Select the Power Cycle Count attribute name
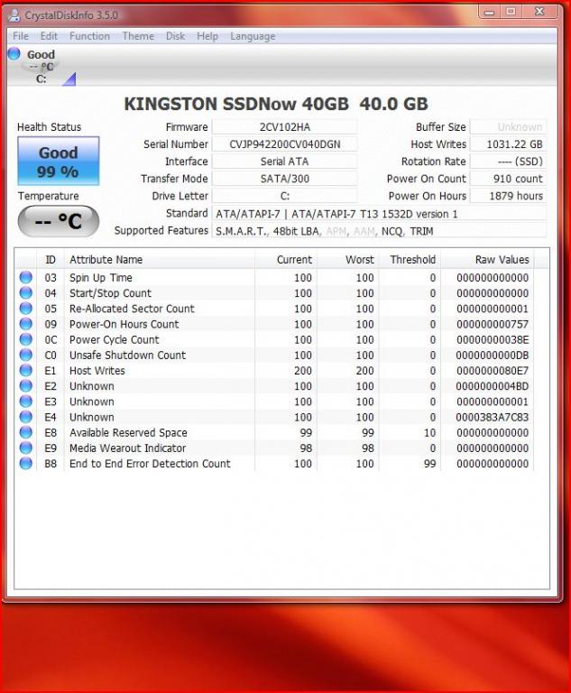Viewport: 571px width, 693px height. 114,339
